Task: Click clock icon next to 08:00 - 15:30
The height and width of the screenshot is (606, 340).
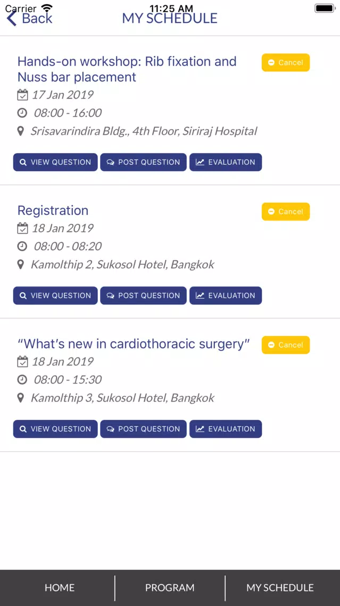Action: 22,379
